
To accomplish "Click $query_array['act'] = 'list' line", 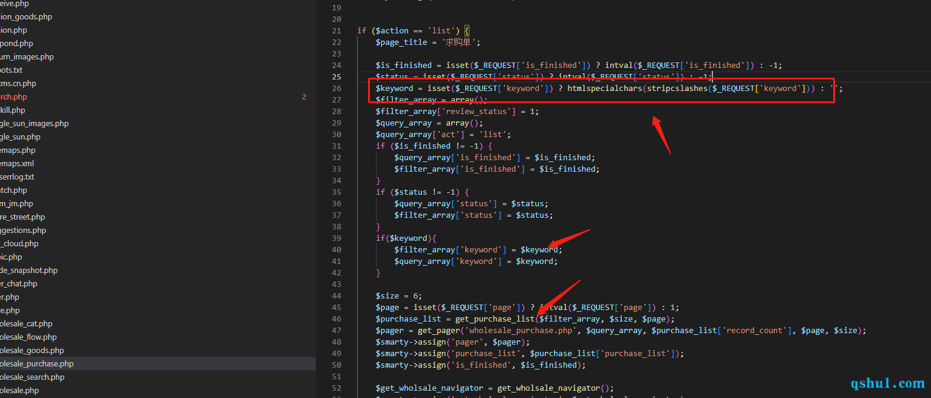I will coord(443,135).
